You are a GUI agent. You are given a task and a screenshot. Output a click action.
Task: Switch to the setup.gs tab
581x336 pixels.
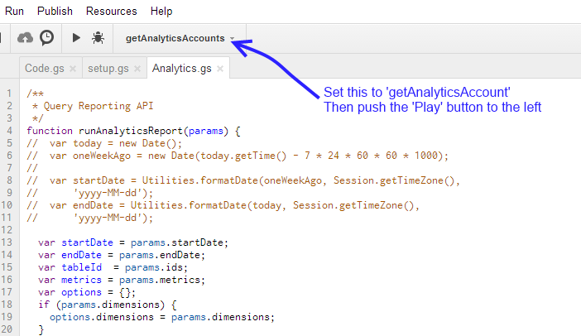point(108,68)
